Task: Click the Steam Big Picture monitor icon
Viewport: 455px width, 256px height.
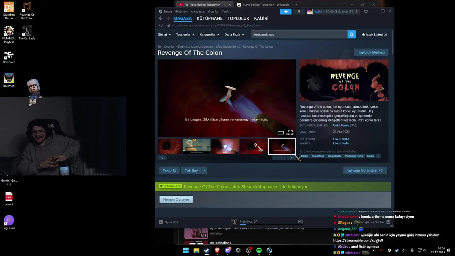Action: click(x=366, y=11)
